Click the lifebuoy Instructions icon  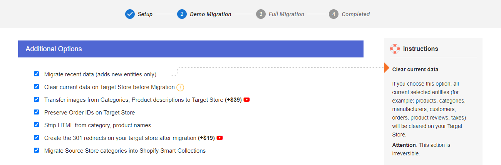pyautogui.click(x=395, y=49)
